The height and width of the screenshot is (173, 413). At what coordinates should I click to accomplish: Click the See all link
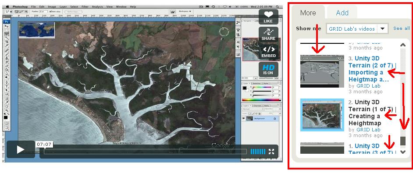click(x=402, y=28)
